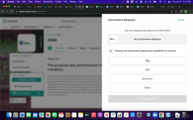
Task: Open a new tab with the plus button
Action: click(x=180, y=7)
